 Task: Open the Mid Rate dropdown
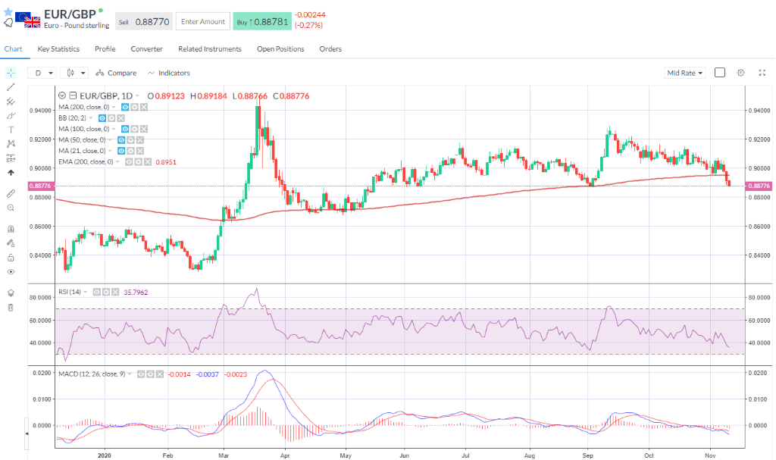click(684, 73)
